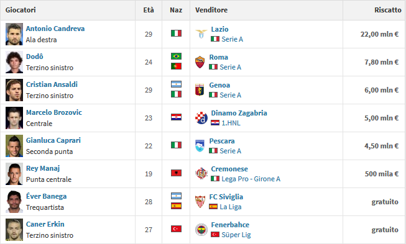The image size is (406, 244).
Task: Click the Lazio club crest icon
Action: [201, 34]
